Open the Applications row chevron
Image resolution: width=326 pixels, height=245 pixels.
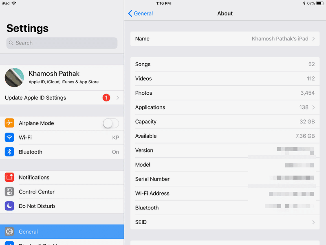[313, 107]
